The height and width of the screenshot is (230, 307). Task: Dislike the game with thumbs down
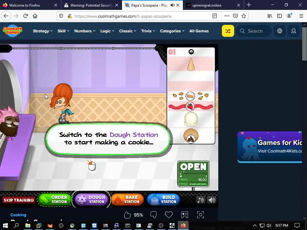(153, 215)
